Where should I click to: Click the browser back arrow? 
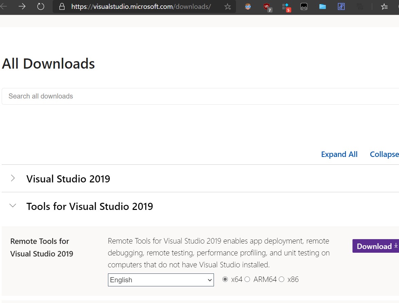point(3,6)
